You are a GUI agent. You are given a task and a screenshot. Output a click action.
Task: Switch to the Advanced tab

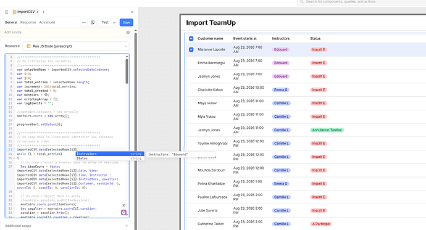tap(47, 23)
